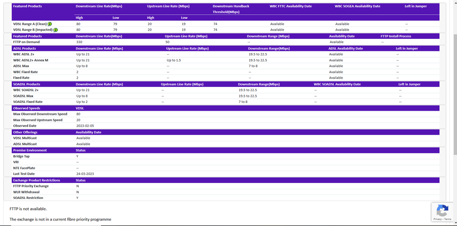
Task: Open help icon beside VDSL Range B (Impacted)
Action: [x=55, y=30]
